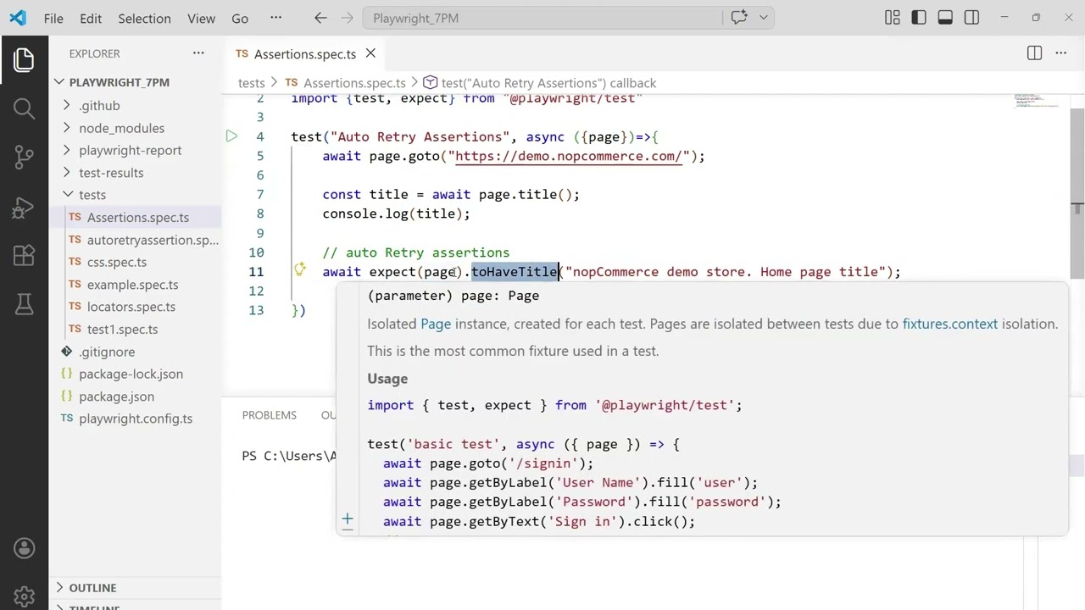Open package.json file
The height and width of the screenshot is (610, 1085).
(117, 396)
